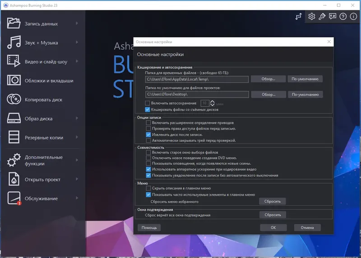
Task: Click the Дополнительные функции gears icon
Action: [14, 160]
